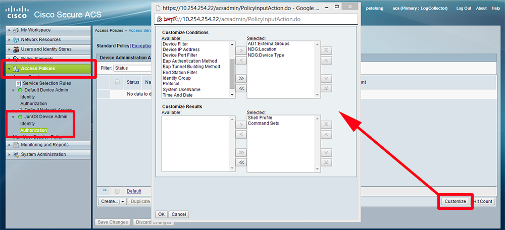The width and height of the screenshot is (505, 230).
Task: Tick the checkbox on the Default rule row
Action: click(x=117, y=191)
